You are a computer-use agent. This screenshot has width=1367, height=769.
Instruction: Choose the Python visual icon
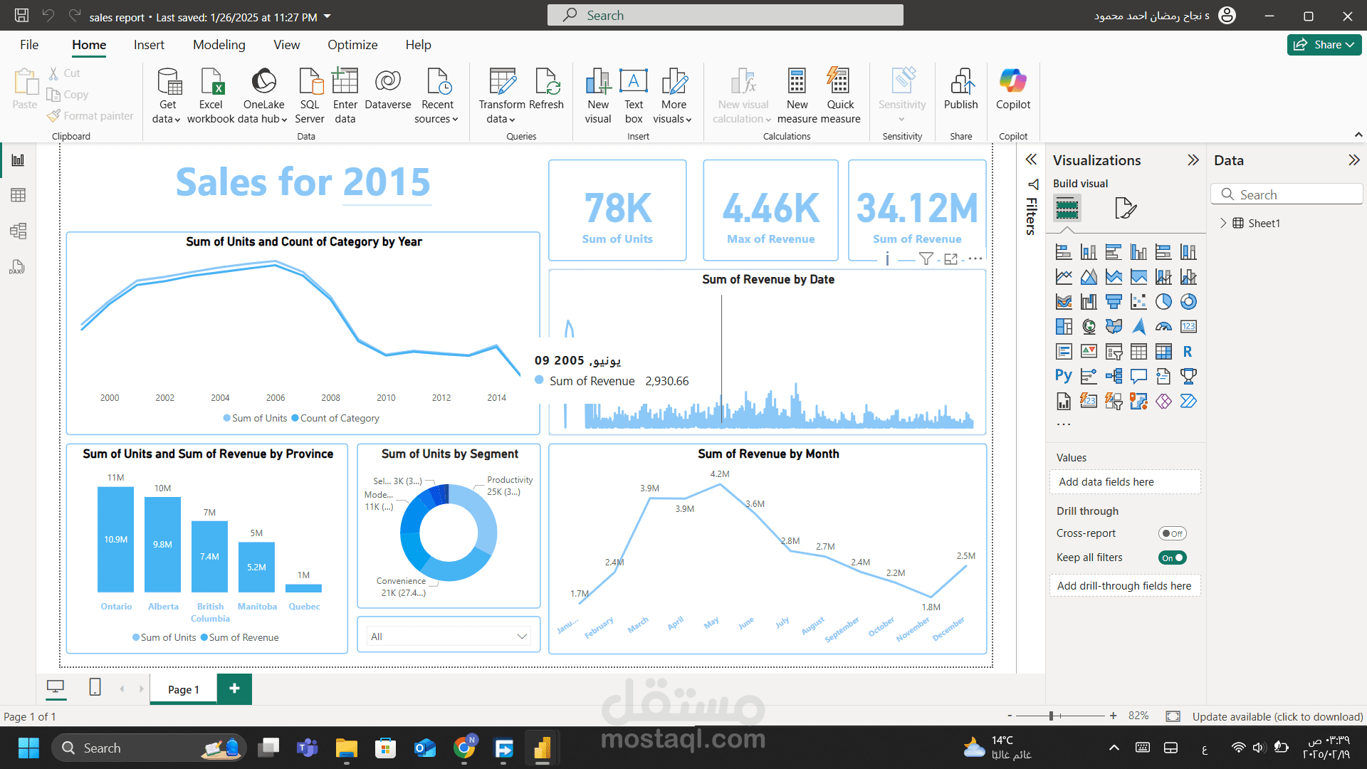coord(1063,376)
